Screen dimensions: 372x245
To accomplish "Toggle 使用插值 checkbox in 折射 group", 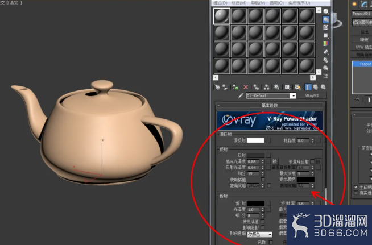I will coord(263,222).
